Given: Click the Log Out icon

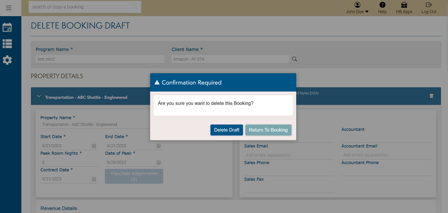Looking at the screenshot, I should click(429, 5).
